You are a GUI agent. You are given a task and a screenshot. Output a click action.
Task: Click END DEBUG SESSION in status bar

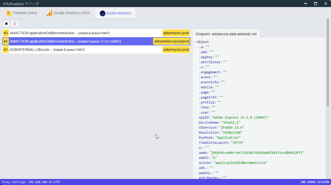[x=314, y=182]
